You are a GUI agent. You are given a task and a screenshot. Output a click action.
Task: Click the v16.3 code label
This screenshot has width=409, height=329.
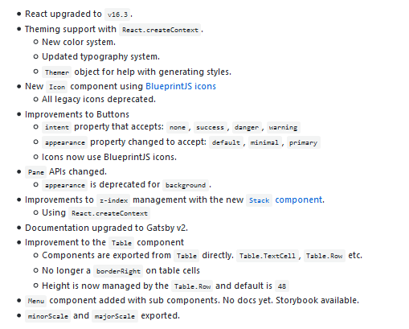[x=117, y=14]
